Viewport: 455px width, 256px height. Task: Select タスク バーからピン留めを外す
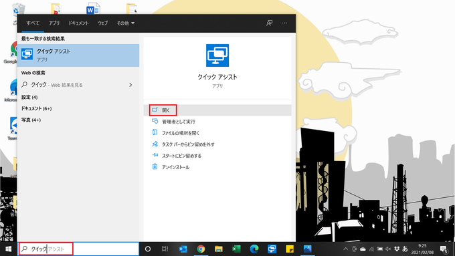pyautogui.click(x=217, y=144)
